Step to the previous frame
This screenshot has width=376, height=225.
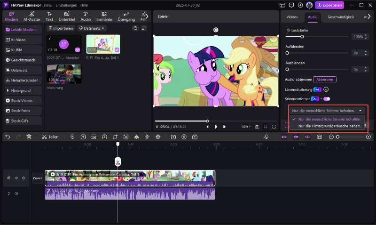(207, 127)
